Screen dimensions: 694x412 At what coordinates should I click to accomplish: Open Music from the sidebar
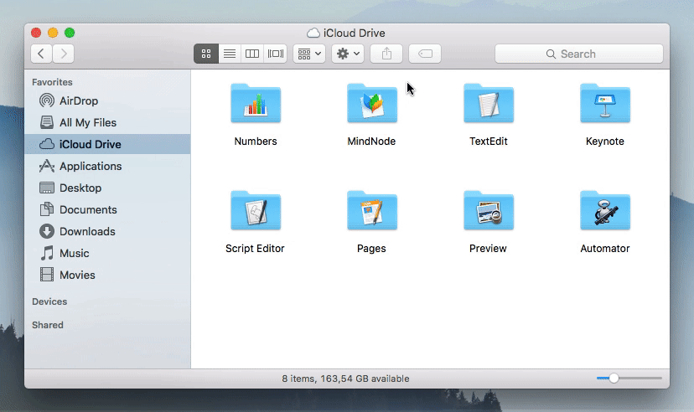pyautogui.click(x=107, y=253)
